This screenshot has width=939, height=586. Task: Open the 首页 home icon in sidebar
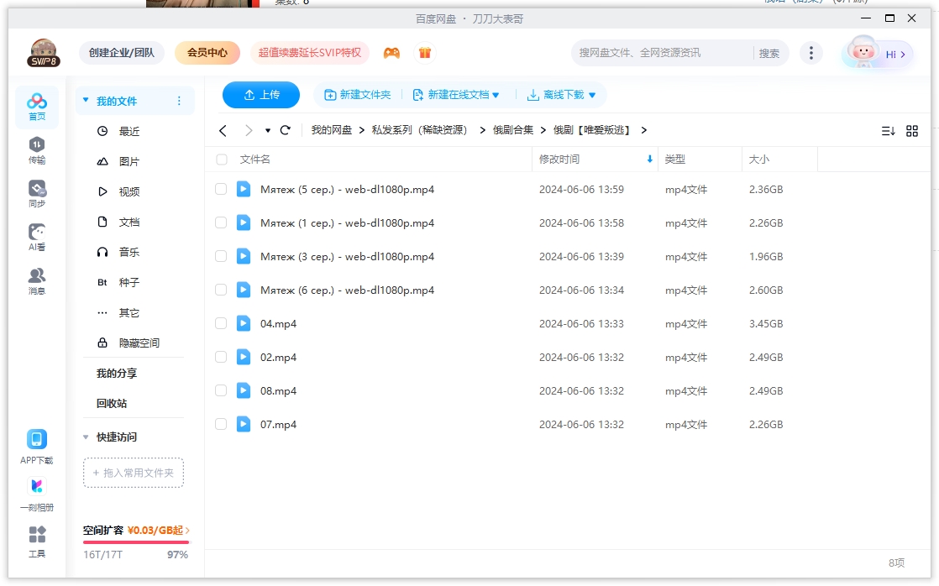pyautogui.click(x=36, y=107)
